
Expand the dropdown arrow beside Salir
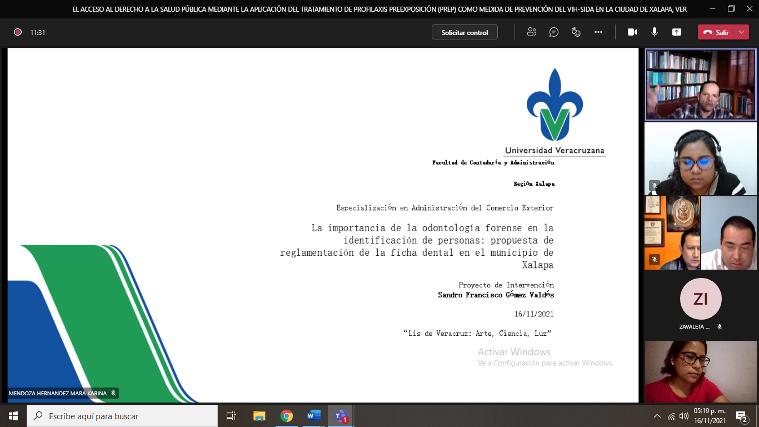(x=742, y=32)
